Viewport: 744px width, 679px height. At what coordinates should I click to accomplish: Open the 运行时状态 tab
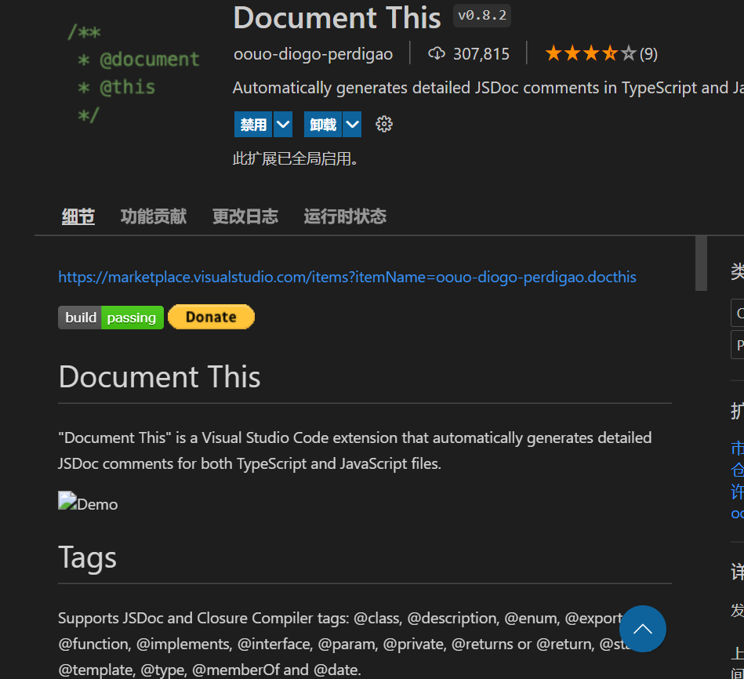345,216
